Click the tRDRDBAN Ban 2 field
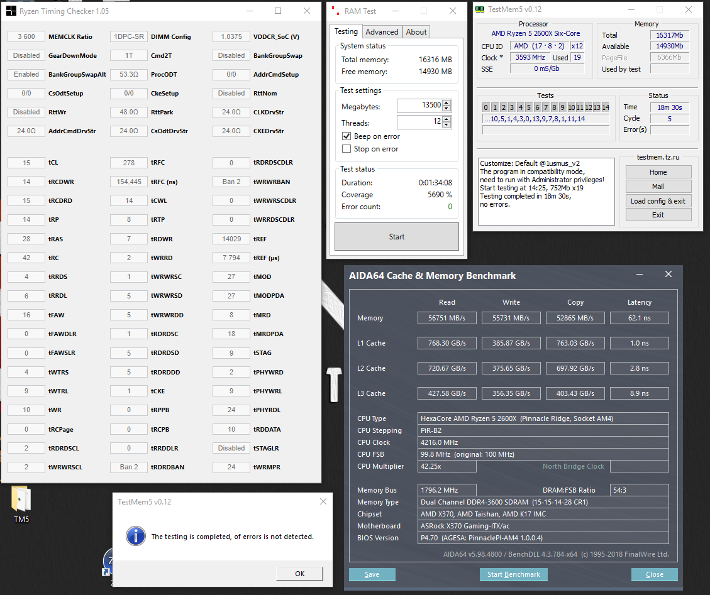 click(128, 467)
